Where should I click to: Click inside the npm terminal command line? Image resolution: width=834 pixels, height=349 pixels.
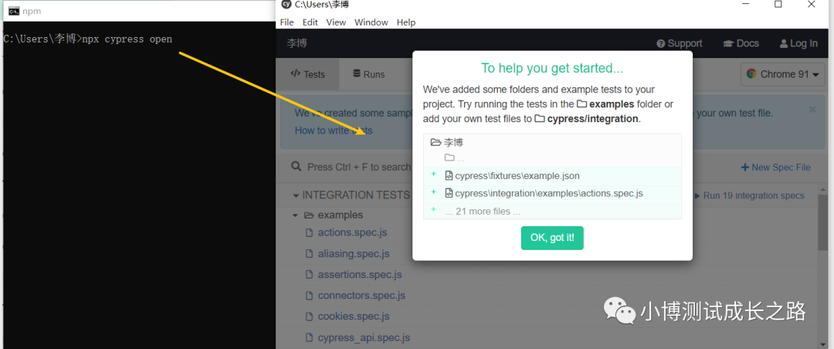point(88,39)
